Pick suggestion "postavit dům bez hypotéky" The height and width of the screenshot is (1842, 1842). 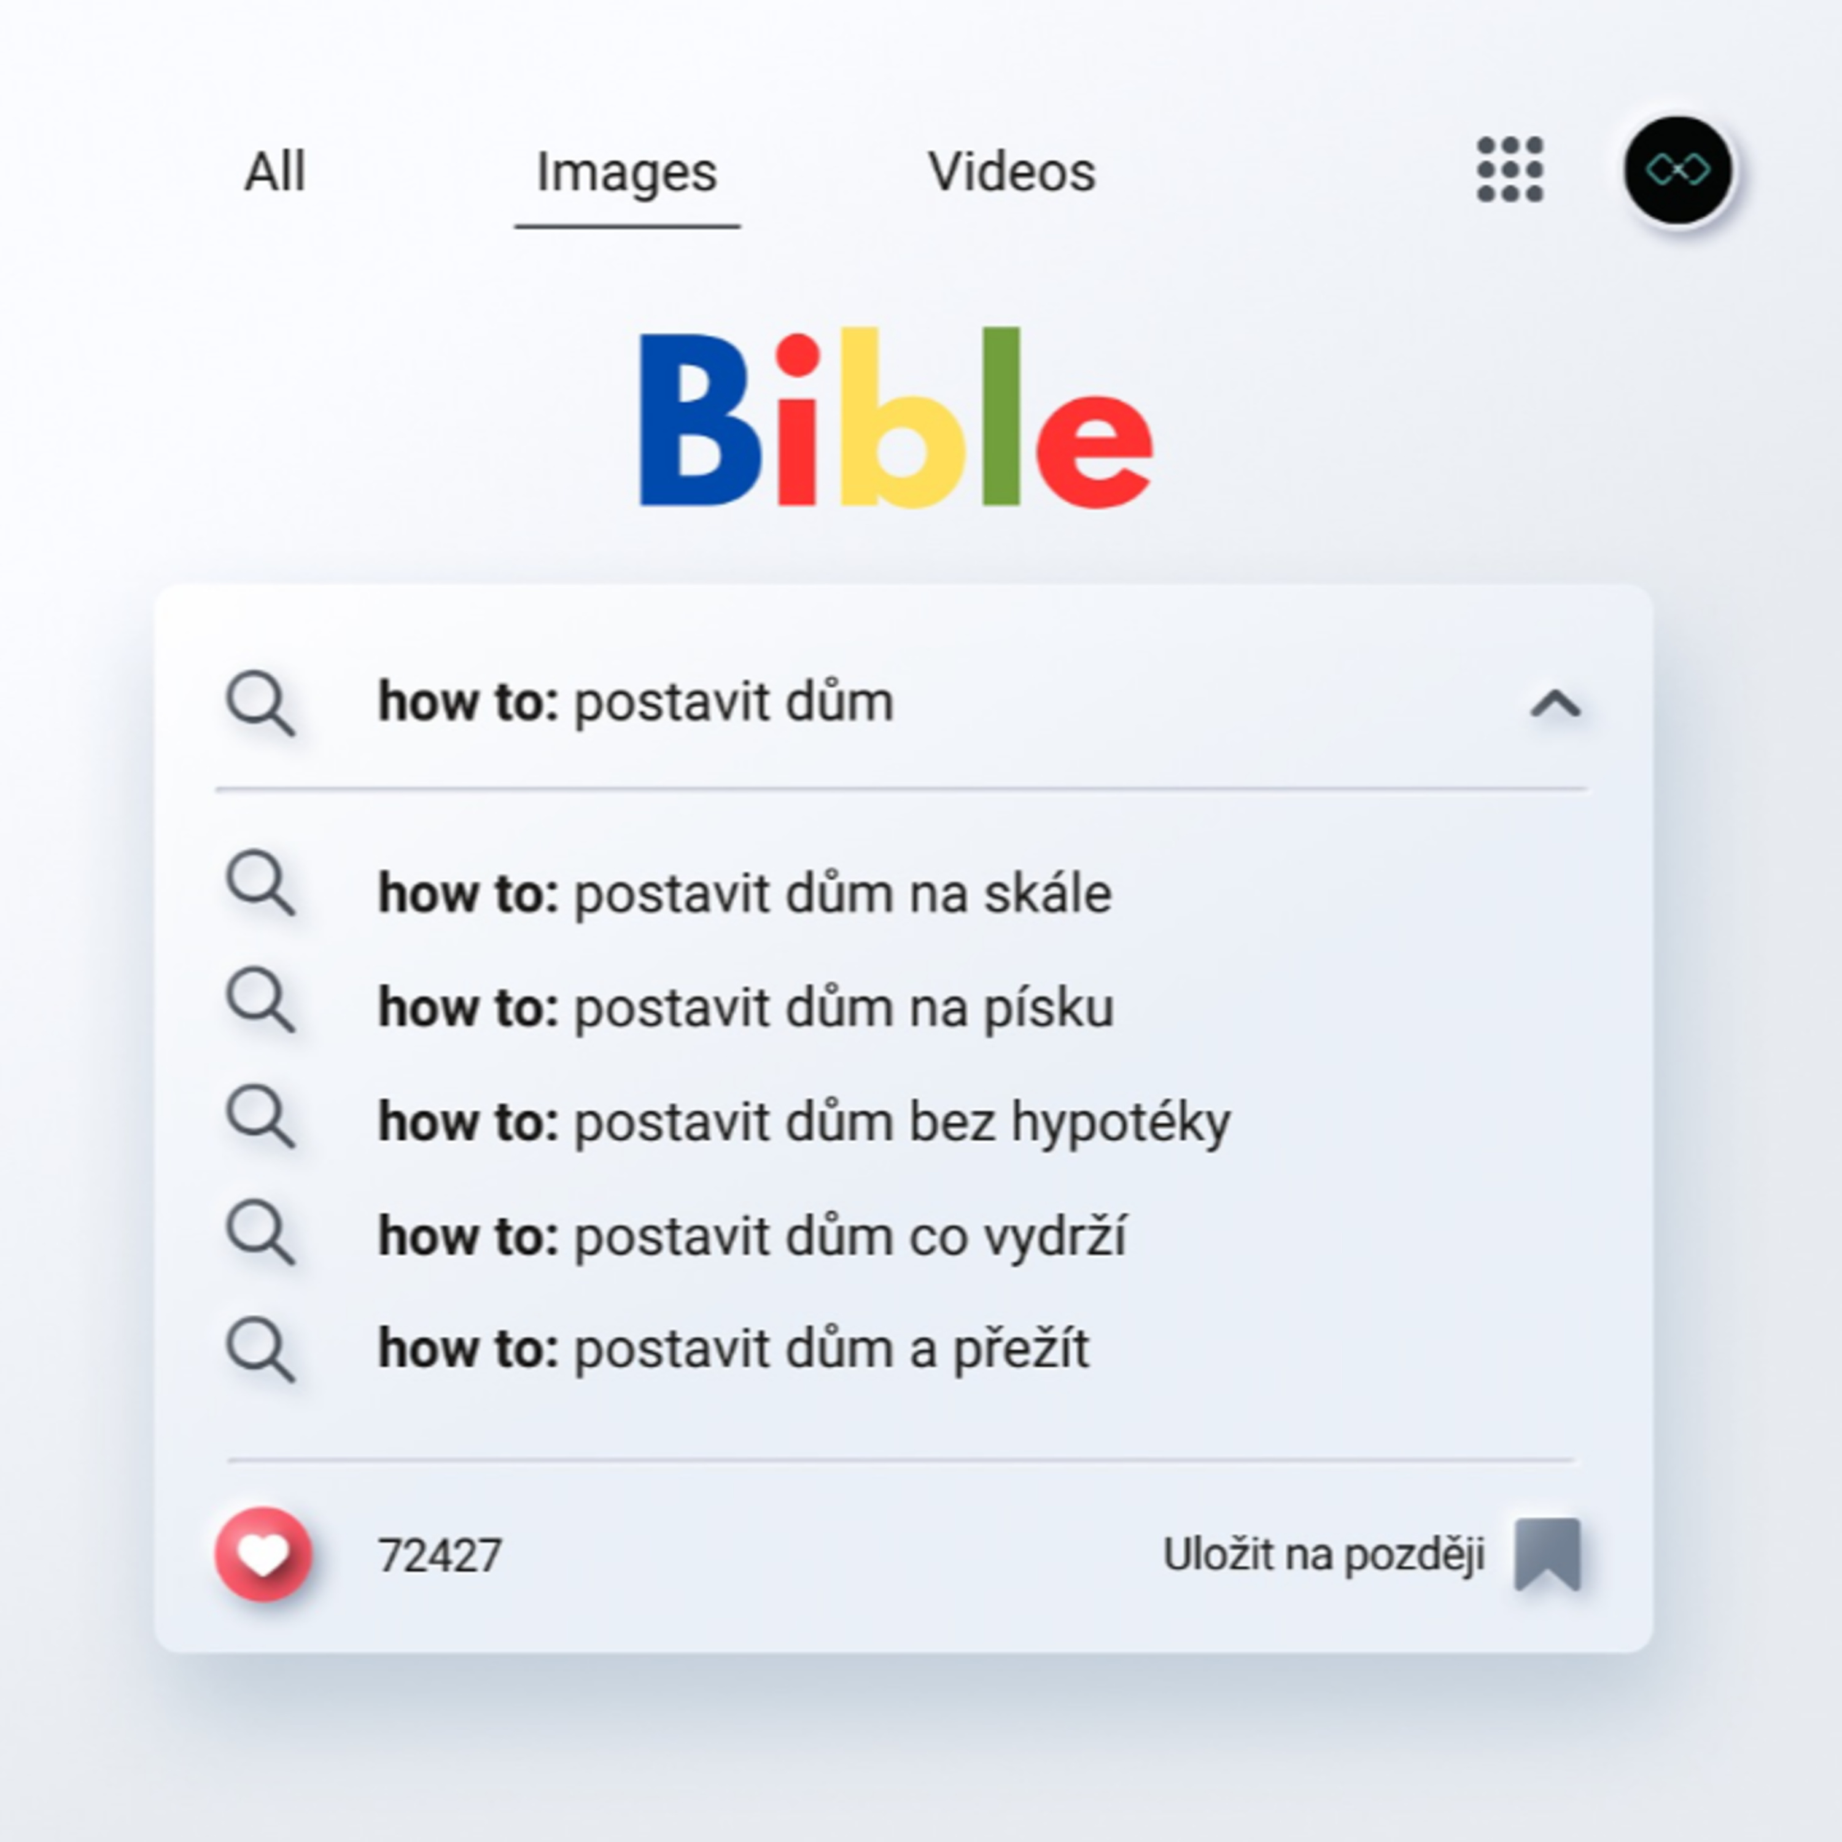[804, 1122]
